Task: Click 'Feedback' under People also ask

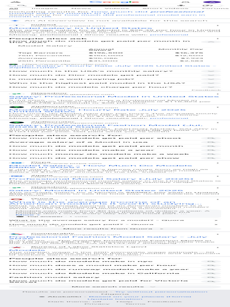Action: tap(206, 90)
